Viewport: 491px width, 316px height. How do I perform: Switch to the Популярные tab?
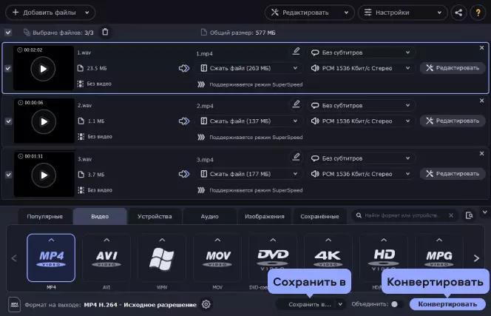pos(45,216)
